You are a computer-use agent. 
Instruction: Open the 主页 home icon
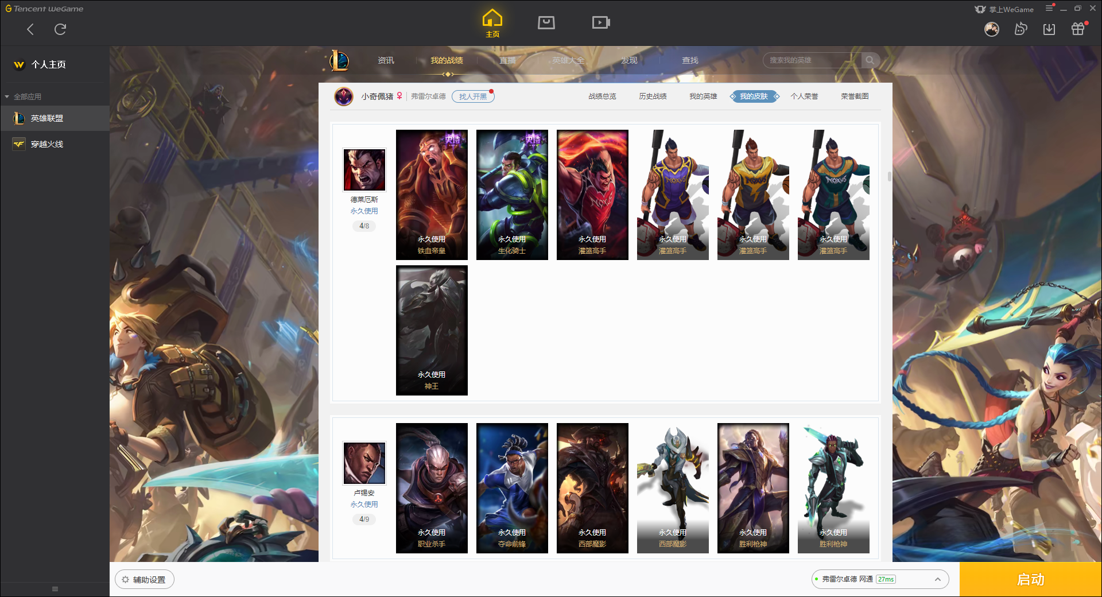(x=492, y=24)
